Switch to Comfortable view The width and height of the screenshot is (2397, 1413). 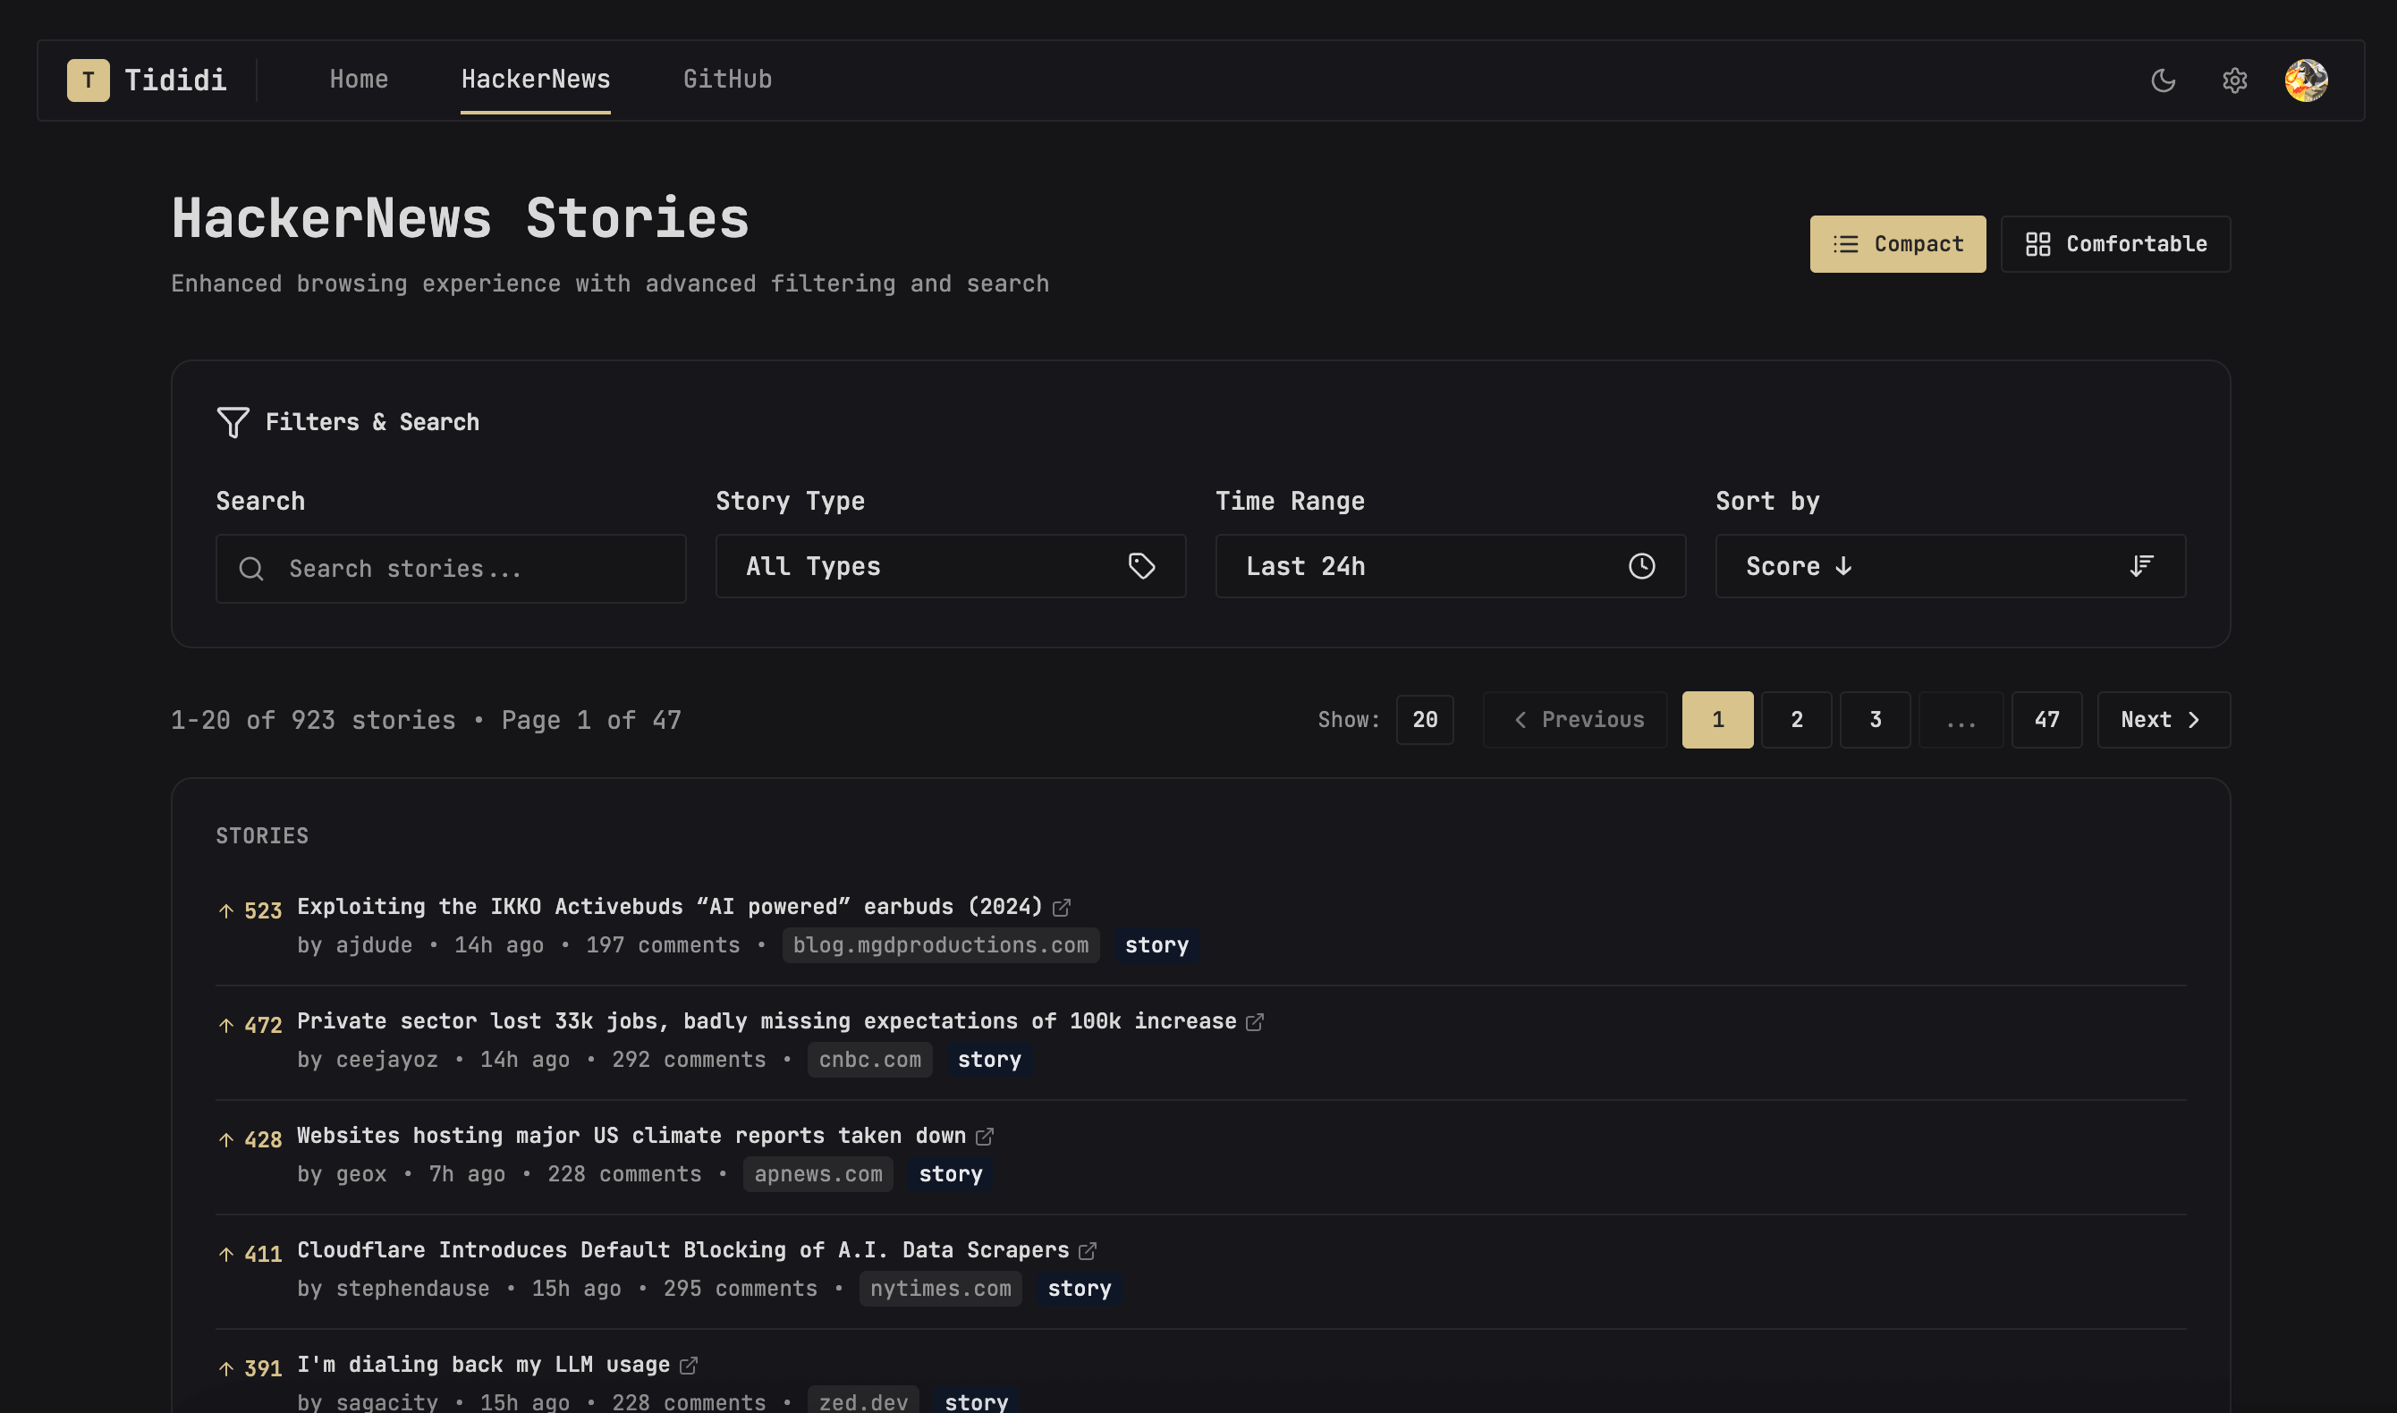pos(2115,244)
